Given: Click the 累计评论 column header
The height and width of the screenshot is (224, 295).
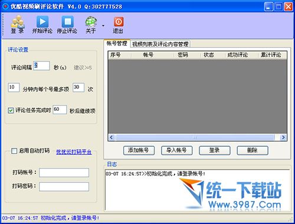Looking at the screenshot, I should click(273, 55).
